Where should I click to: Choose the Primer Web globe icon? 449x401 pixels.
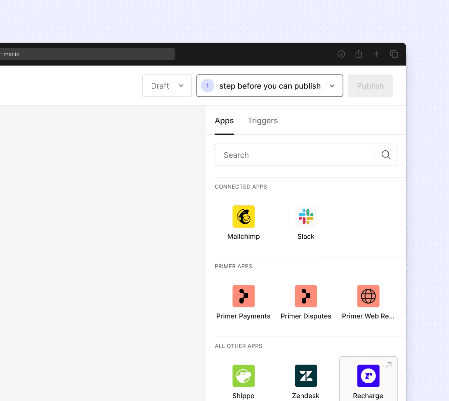pos(368,296)
